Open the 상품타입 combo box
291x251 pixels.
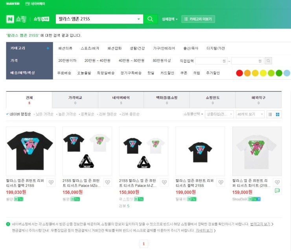pos(219,114)
